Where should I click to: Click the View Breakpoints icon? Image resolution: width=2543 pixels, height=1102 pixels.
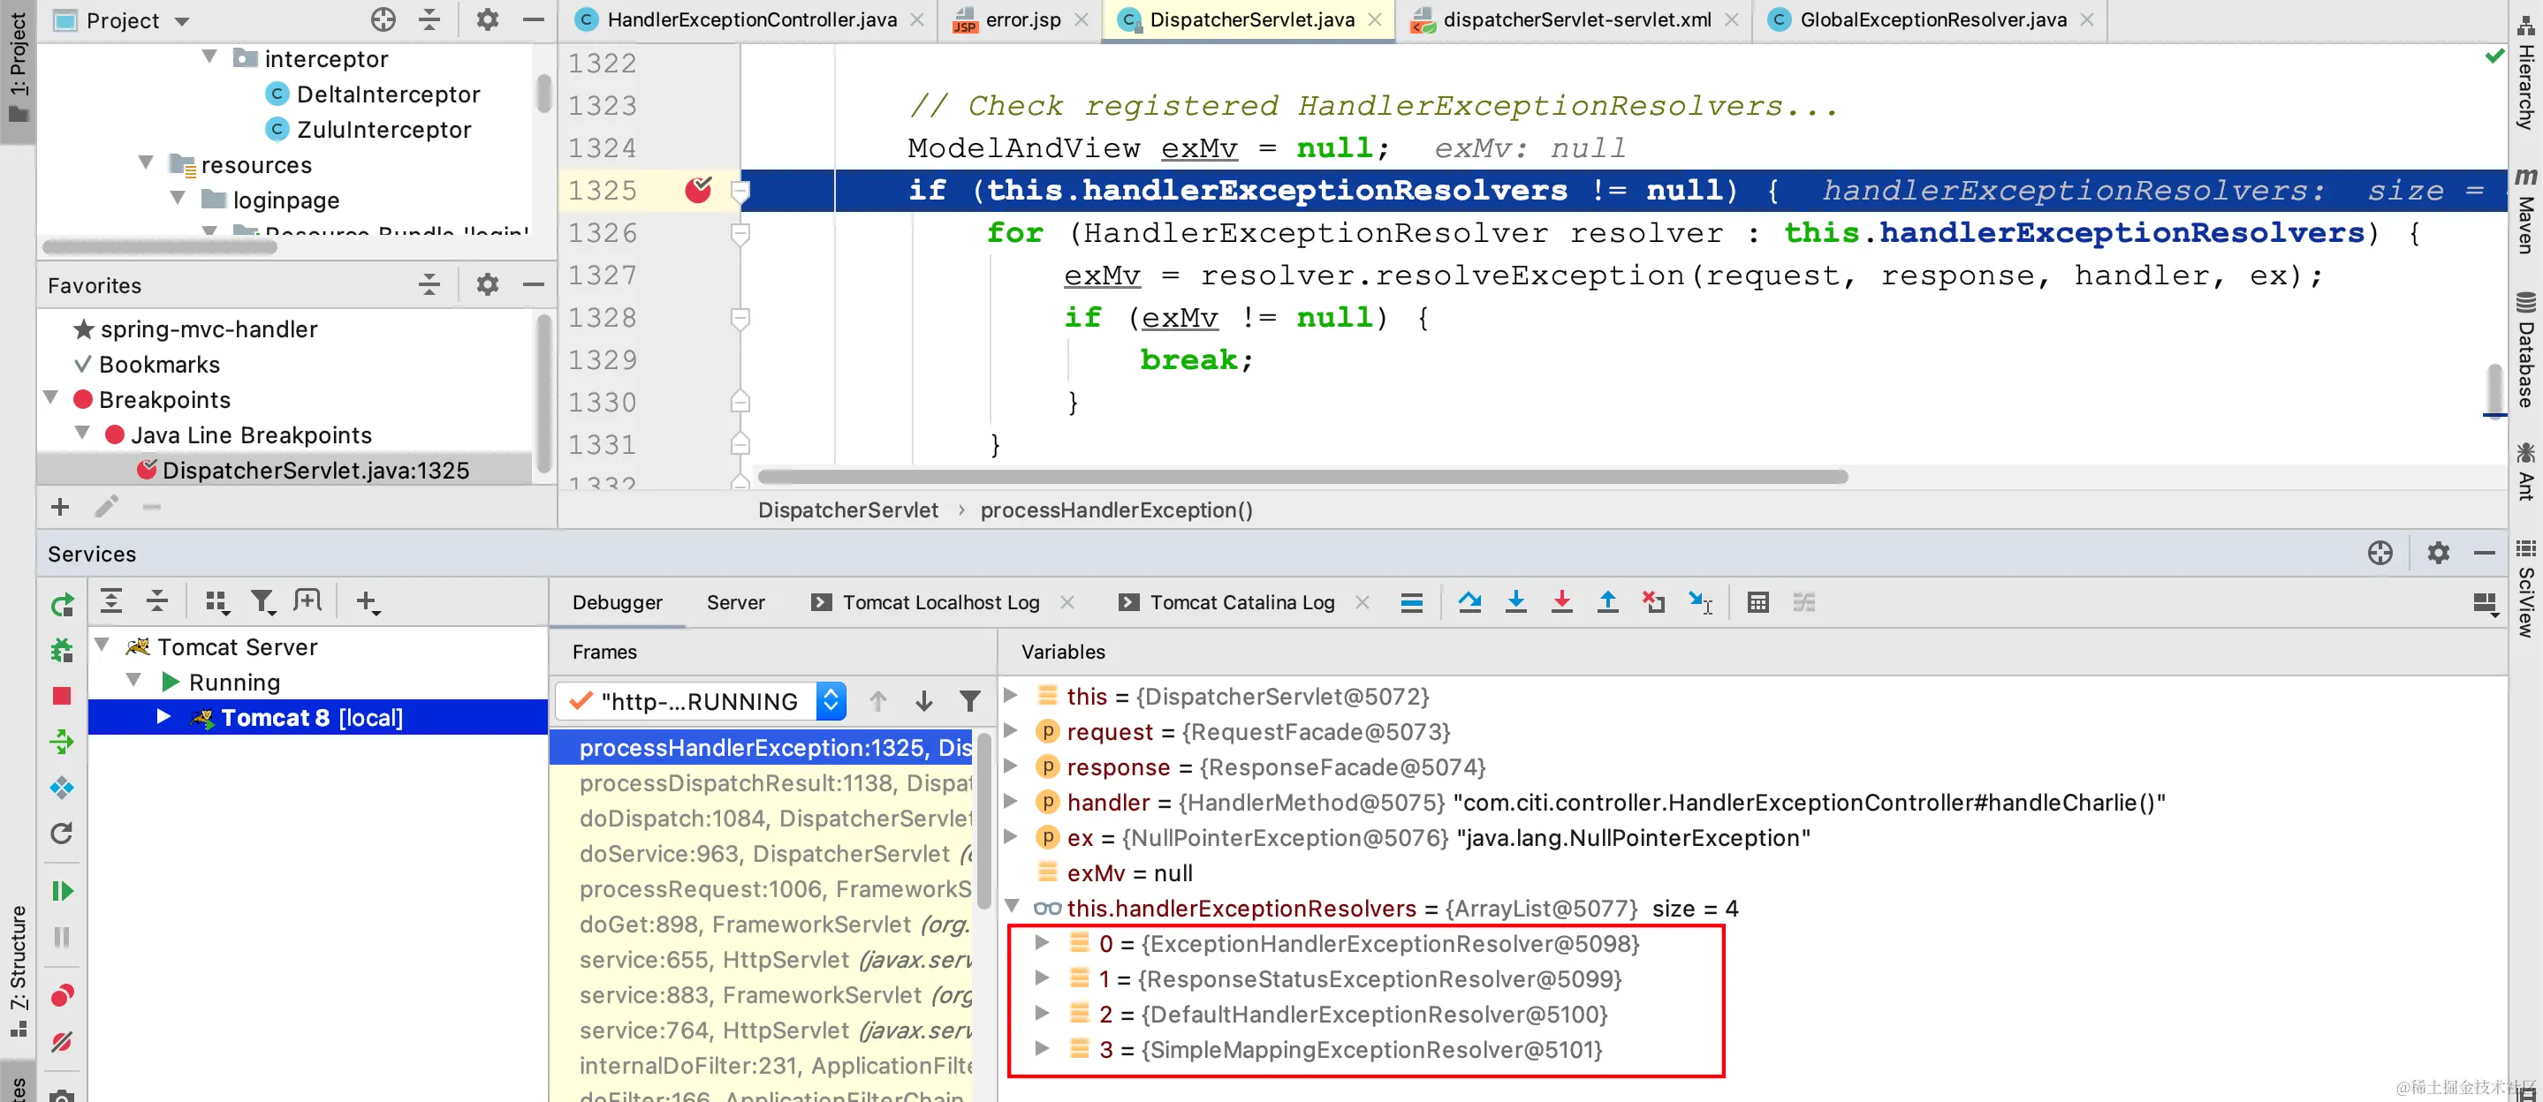(x=61, y=995)
